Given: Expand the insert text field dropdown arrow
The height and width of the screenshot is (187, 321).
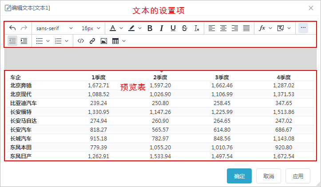Looking at the screenshot, I should pyautogui.click(x=289, y=28).
